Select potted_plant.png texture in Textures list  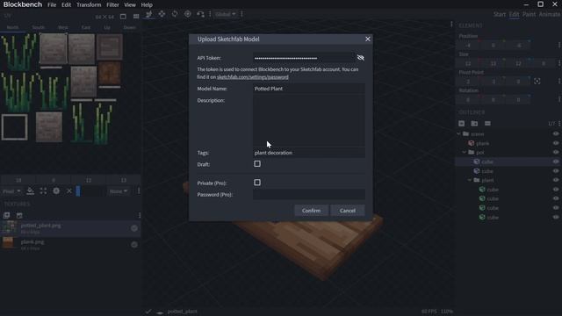click(70, 228)
